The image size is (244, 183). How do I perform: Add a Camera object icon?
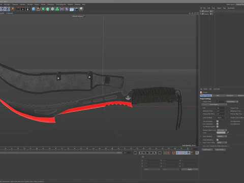pyautogui.click(x=76, y=9)
